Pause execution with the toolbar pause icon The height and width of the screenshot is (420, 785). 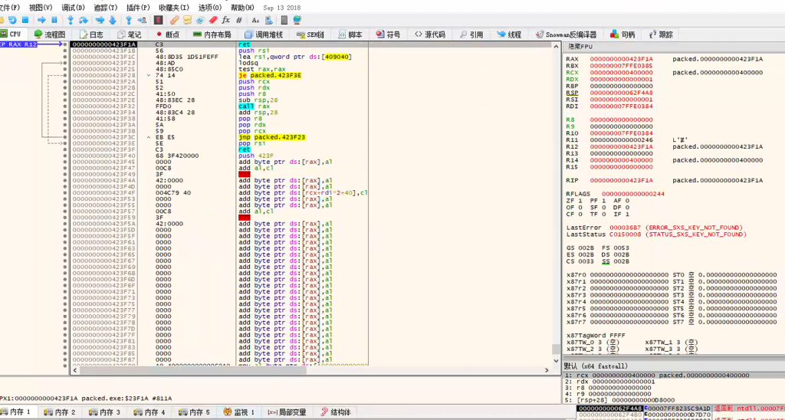pos(54,20)
